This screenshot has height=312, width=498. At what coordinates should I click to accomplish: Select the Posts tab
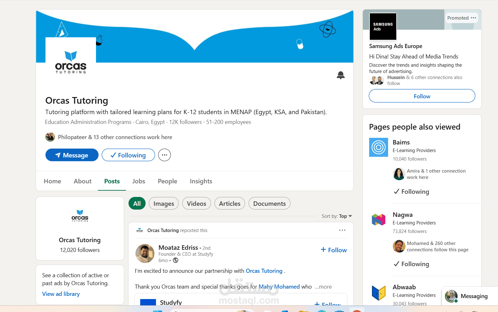click(x=112, y=181)
